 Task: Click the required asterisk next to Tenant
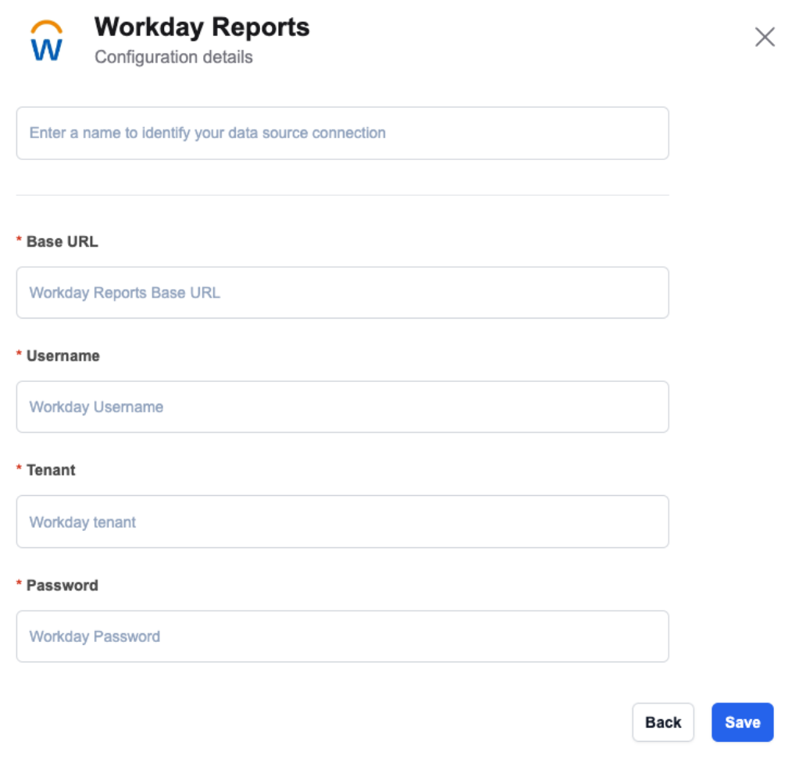tap(20, 471)
